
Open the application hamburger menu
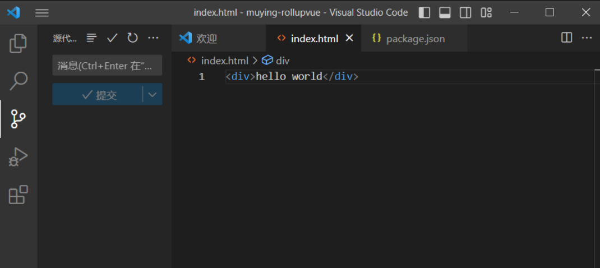pyautogui.click(x=42, y=12)
